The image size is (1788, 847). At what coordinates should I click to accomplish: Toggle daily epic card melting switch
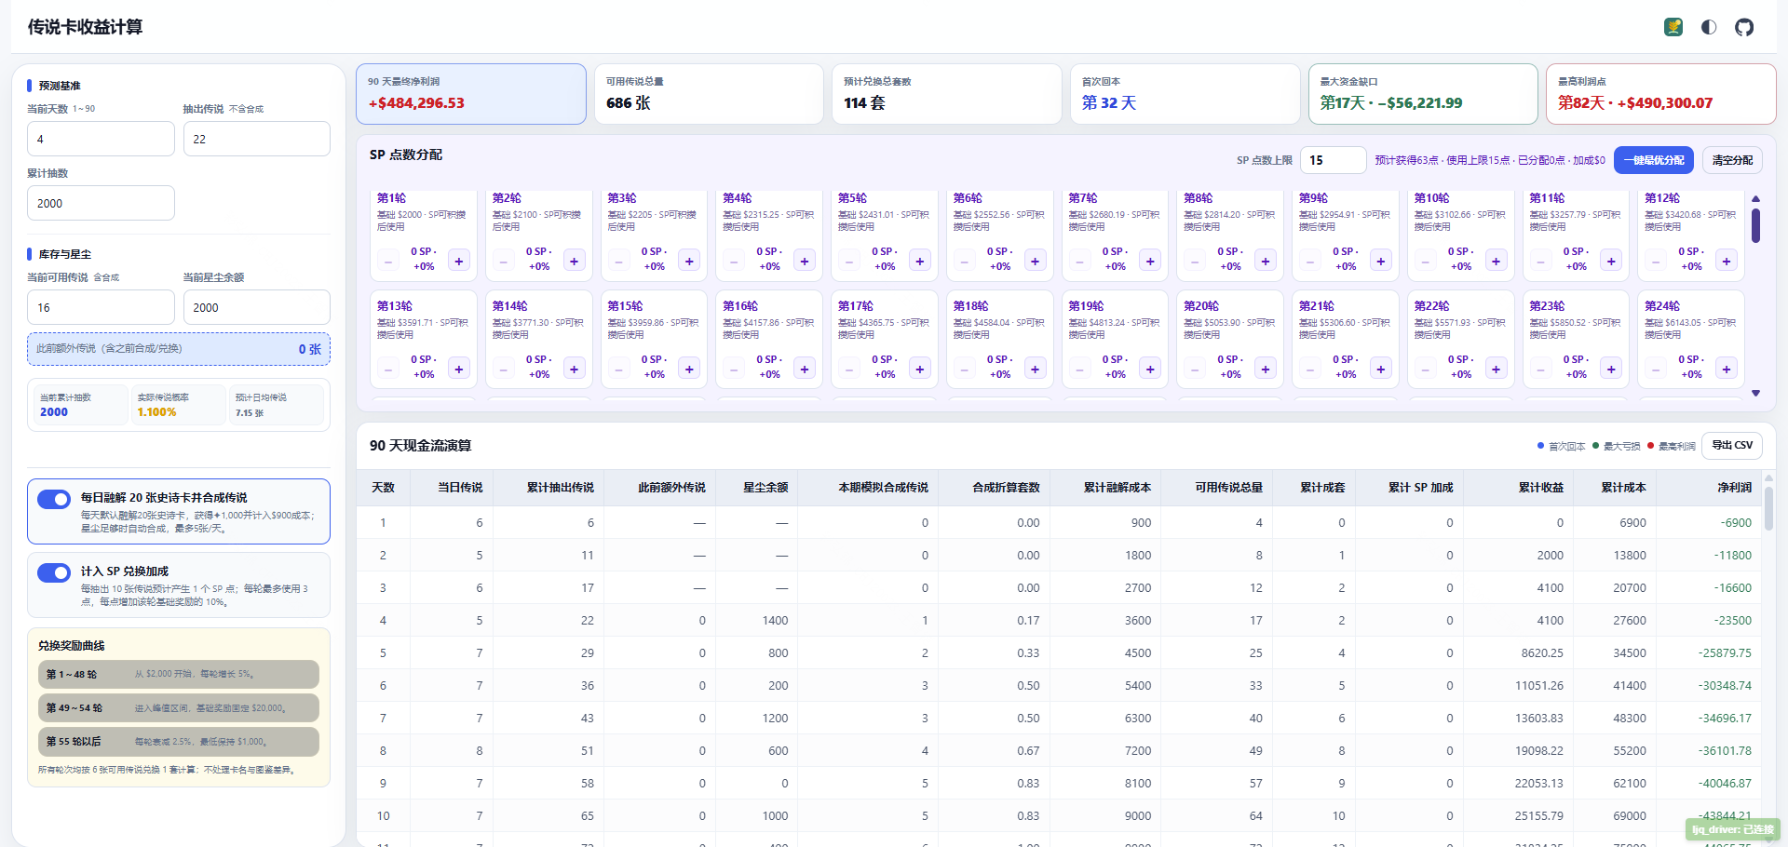coord(54,499)
